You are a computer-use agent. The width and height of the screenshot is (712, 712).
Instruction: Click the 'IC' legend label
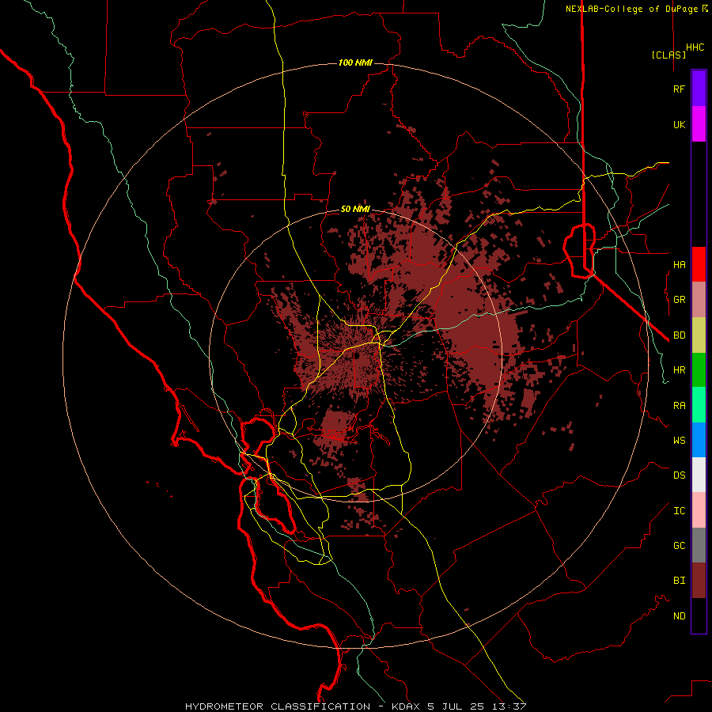[679, 511]
